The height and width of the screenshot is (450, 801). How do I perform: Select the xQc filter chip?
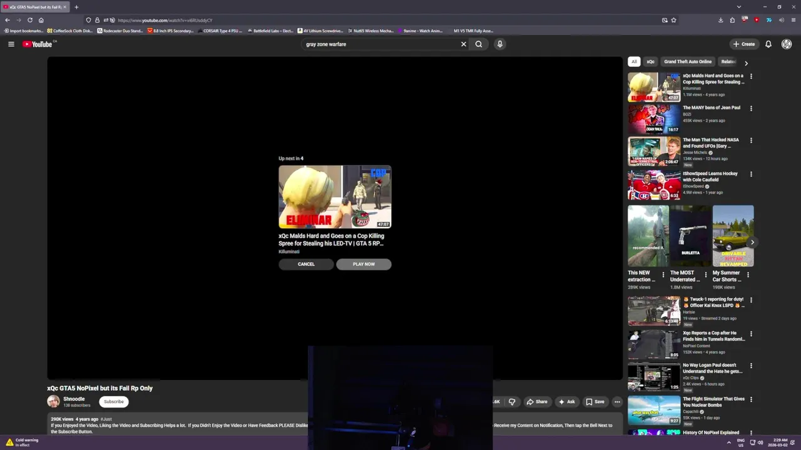(x=650, y=61)
